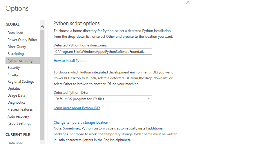This screenshot has width=279, height=144.
Task: Select Diagnostics in sidebar
Action: (x=16, y=102)
